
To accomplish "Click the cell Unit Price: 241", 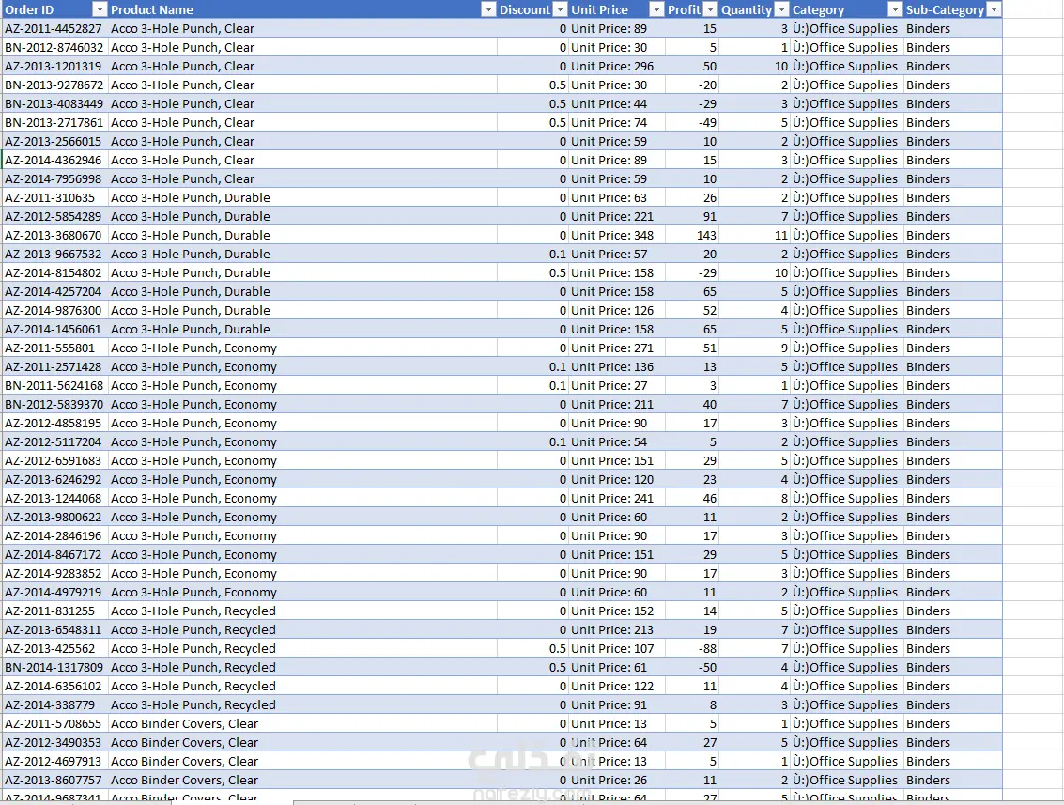I will 617,498.
